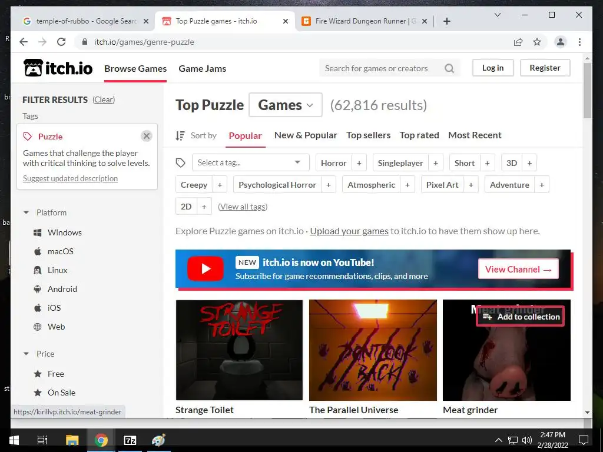Open a new browser tab
Image resolution: width=603 pixels, height=452 pixels.
(x=446, y=21)
